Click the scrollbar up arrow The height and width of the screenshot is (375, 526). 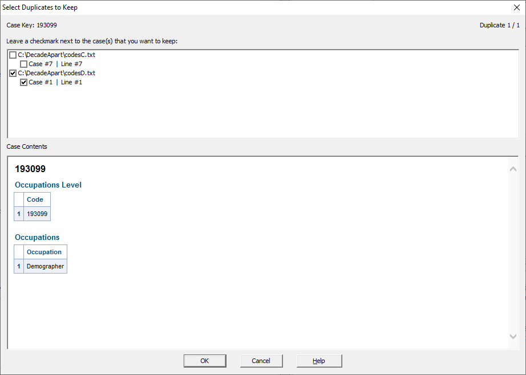click(513, 169)
